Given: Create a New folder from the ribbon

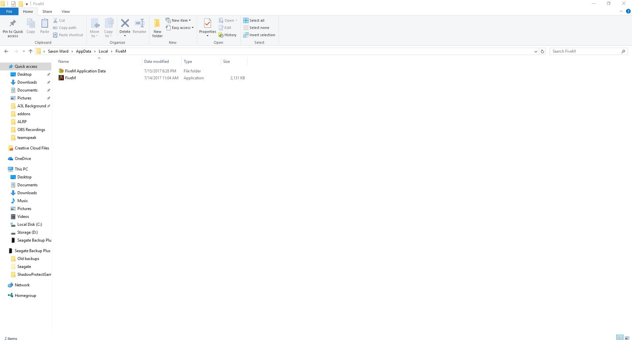Looking at the screenshot, I should tap(157, 28).
